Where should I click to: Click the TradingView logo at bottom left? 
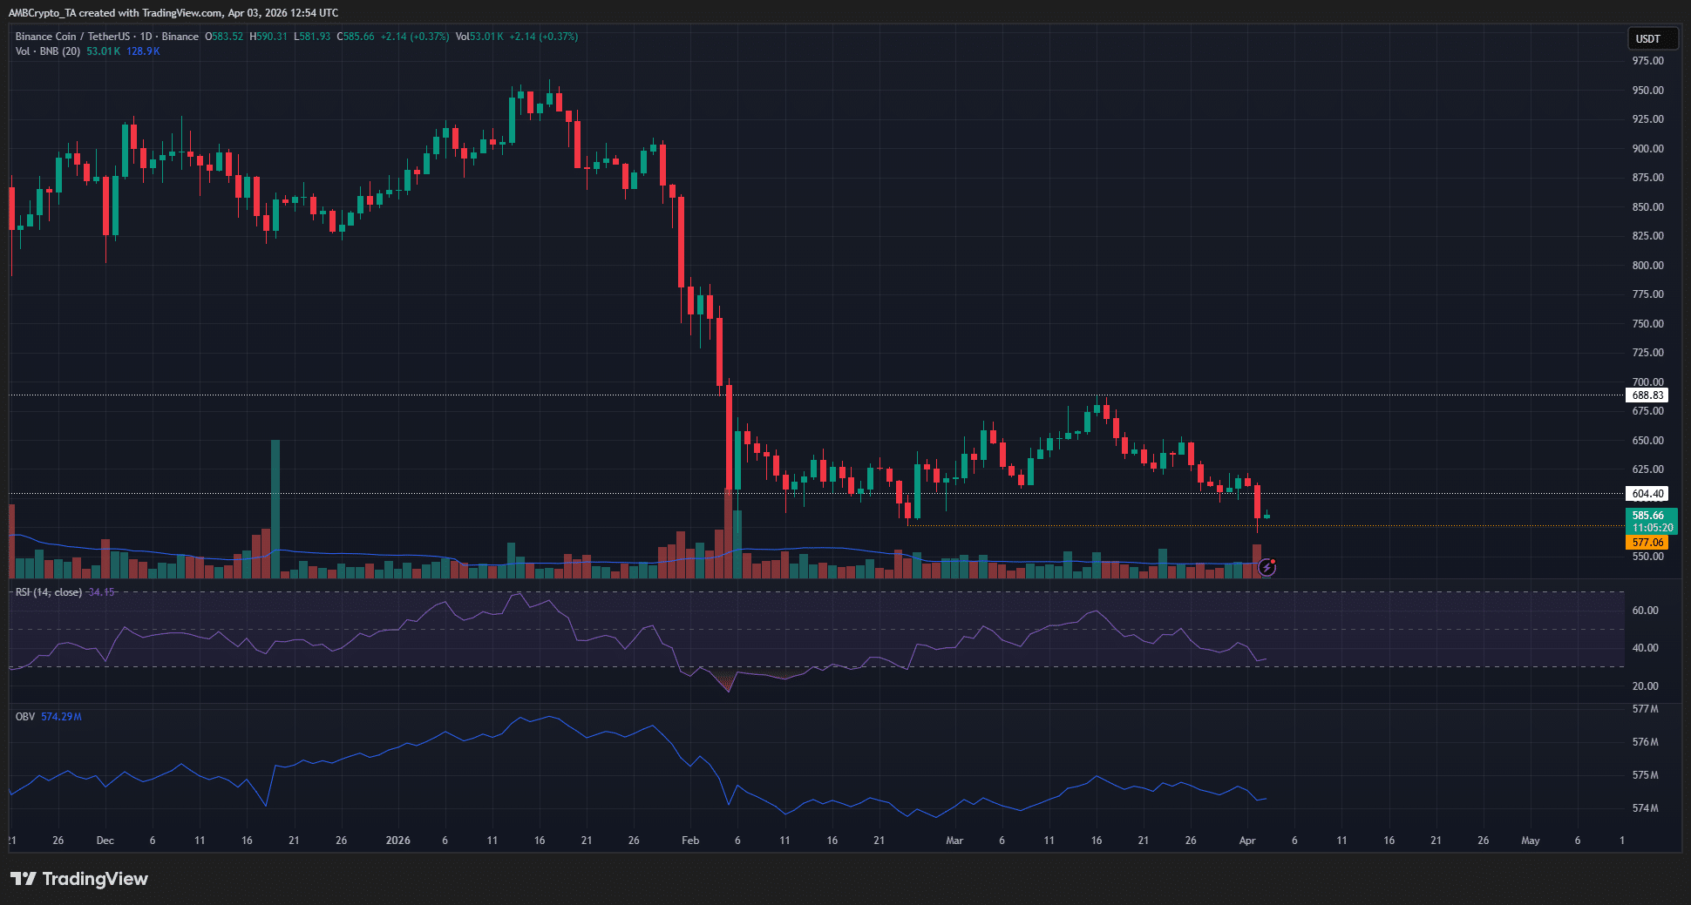78,880
